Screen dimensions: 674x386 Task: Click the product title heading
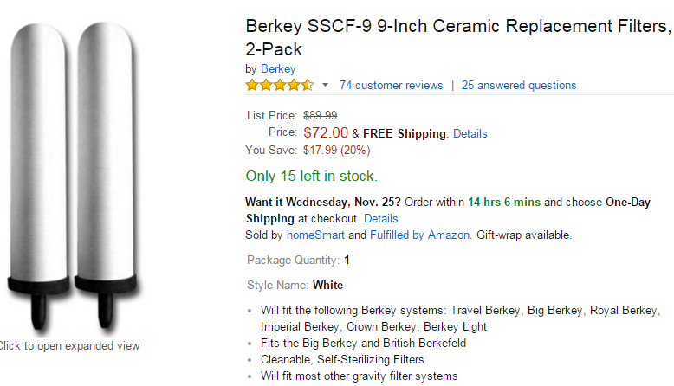coord(458,38)
